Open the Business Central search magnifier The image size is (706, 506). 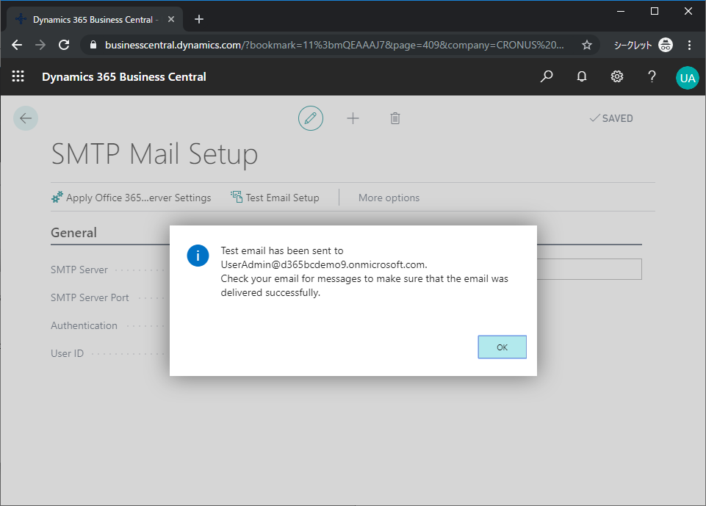coord(546,76)
